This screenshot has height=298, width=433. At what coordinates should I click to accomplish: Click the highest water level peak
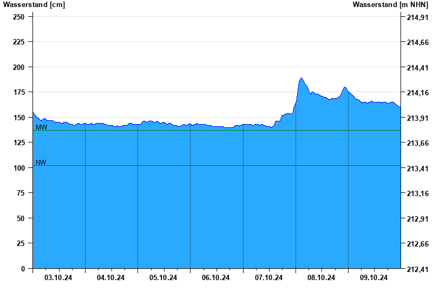pyautogui.click(x=301, y=78)
